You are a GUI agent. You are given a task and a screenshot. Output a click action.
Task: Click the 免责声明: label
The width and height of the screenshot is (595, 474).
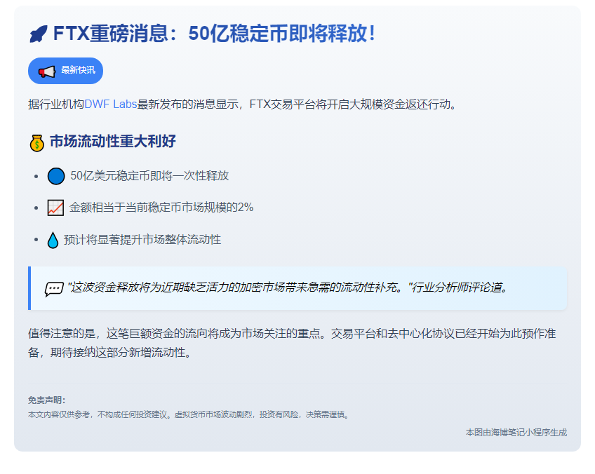click(x=47, y=400)
